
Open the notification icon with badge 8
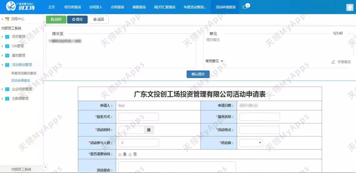(x=246, y=6)
